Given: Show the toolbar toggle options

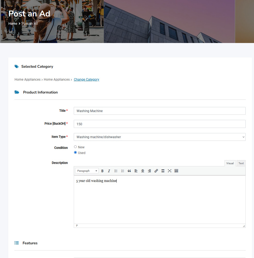Looking at the screenshot, I should 176,171.
